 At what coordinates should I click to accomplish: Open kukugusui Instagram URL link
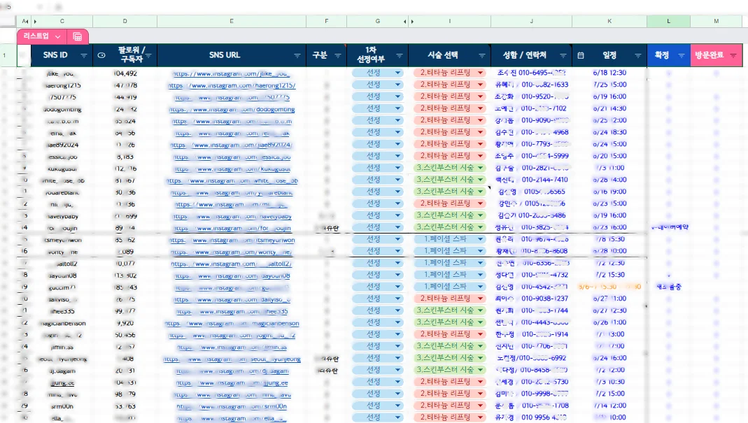pos(232,169)
